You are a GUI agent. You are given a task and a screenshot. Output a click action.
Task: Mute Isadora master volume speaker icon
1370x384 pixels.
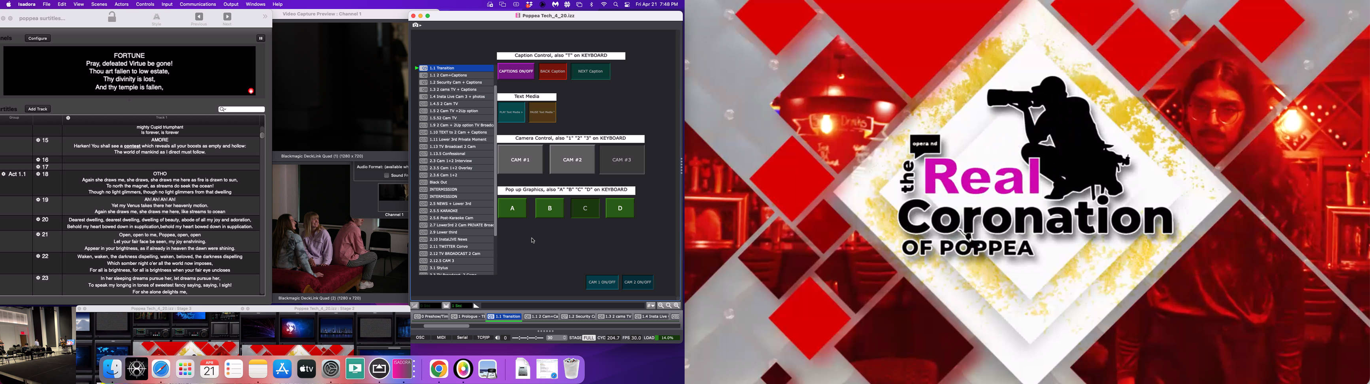498,338
